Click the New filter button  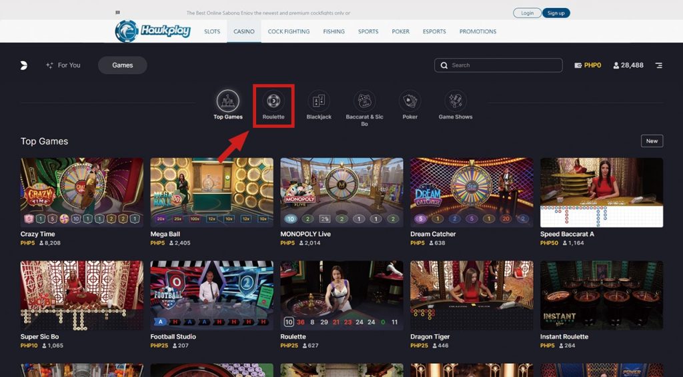click(x=652, y=141)
